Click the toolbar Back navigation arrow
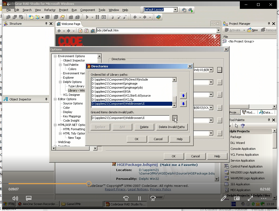 (x=135, y=17)
